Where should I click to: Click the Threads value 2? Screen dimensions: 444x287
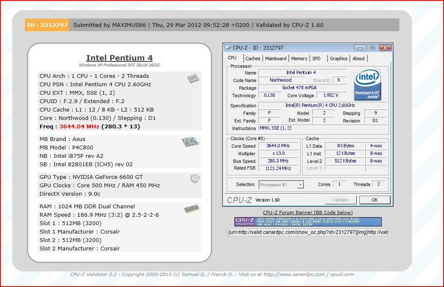point(378,184)
